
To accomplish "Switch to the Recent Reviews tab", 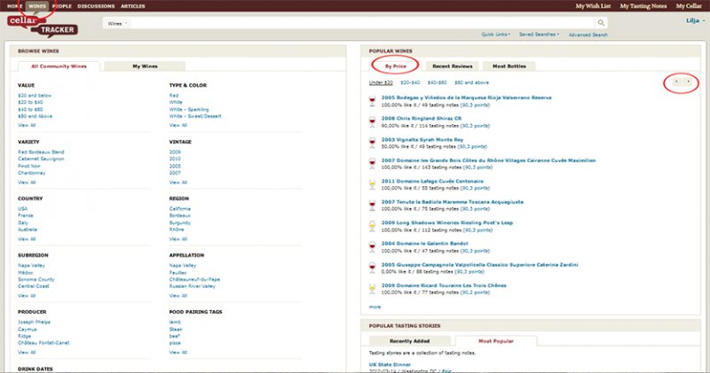I will [x=453, y=66].
